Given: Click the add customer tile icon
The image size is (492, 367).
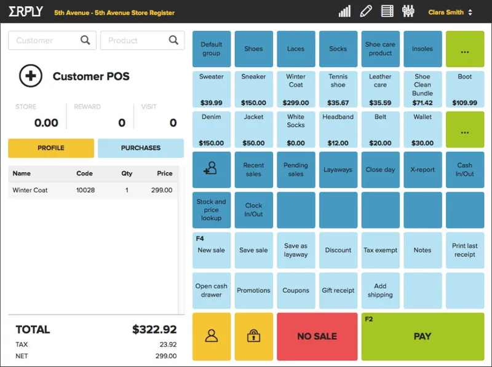Looking at the screenshot, I should (212, 170).
